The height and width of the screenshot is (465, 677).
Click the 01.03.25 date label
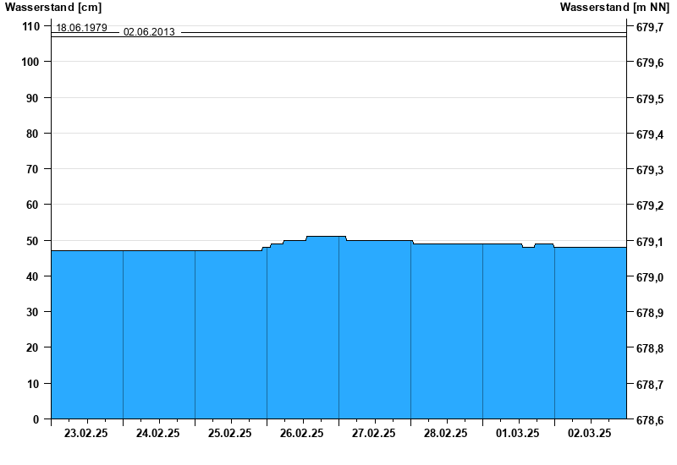pos(518,434)
